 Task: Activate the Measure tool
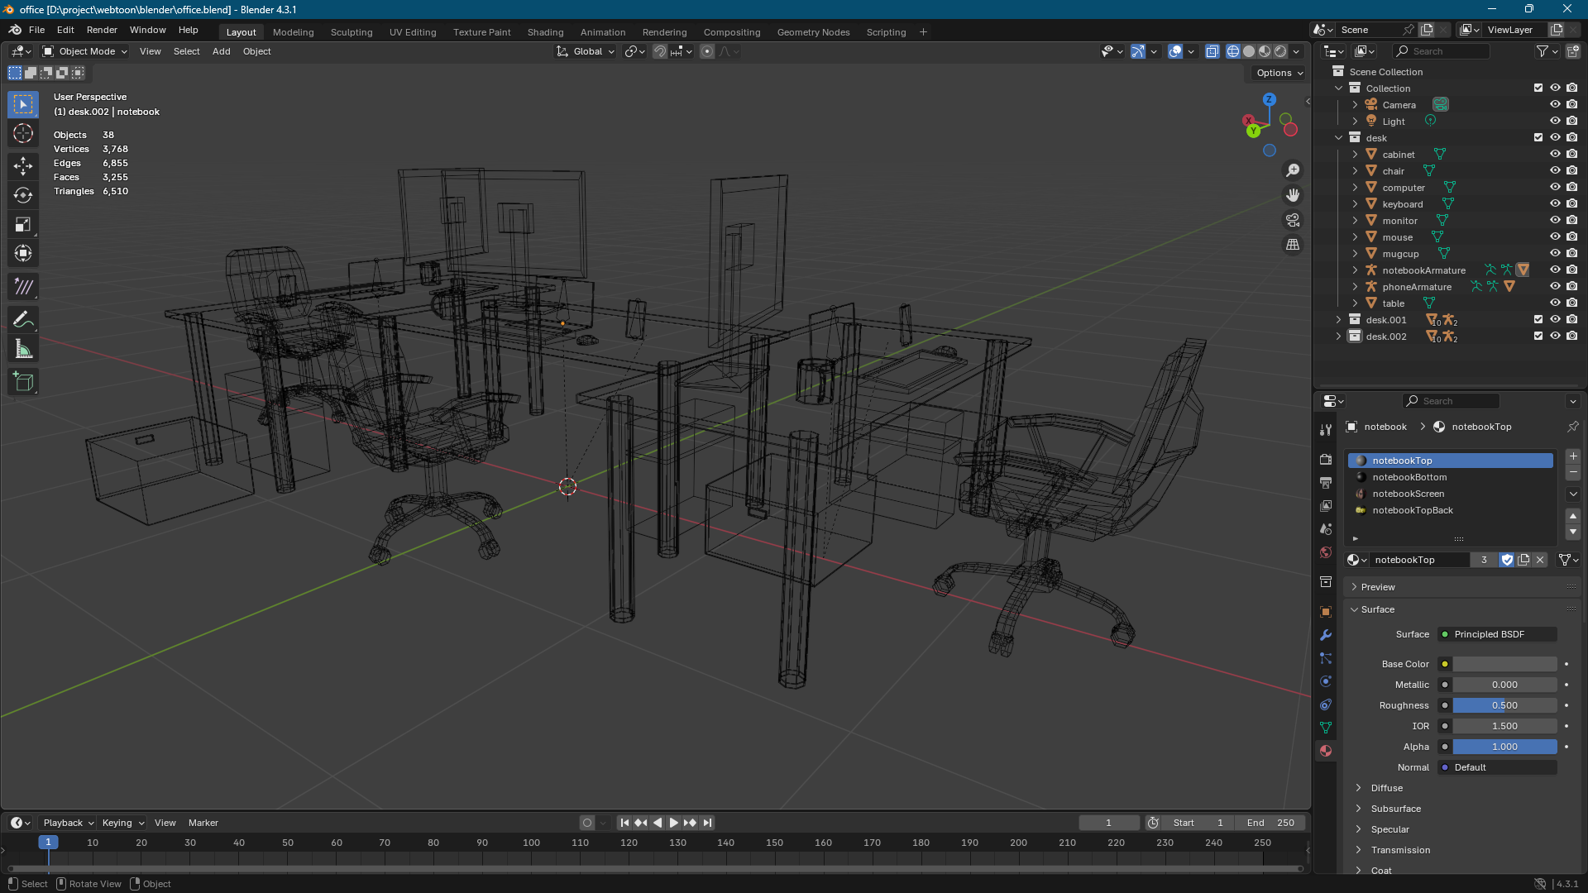[x=23, y=350]
